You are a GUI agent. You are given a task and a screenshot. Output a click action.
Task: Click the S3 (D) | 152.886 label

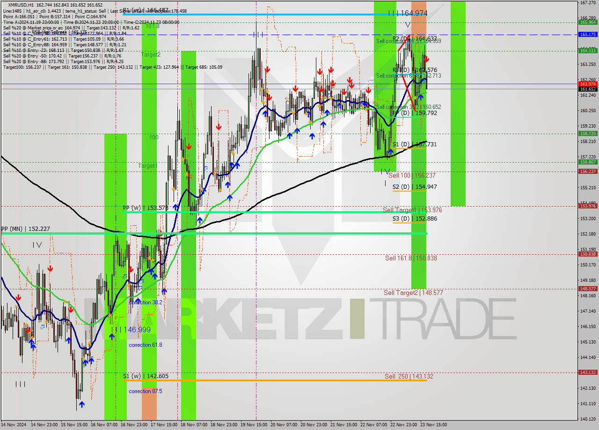coord(415,218)
